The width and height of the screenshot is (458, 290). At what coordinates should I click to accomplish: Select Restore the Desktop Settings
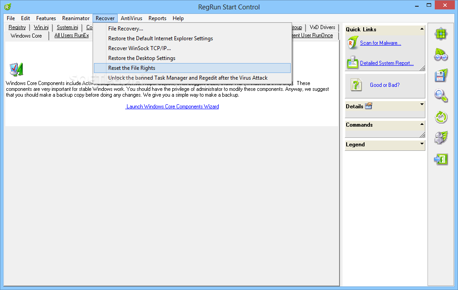pyautogui.click(x=192, y=58)
